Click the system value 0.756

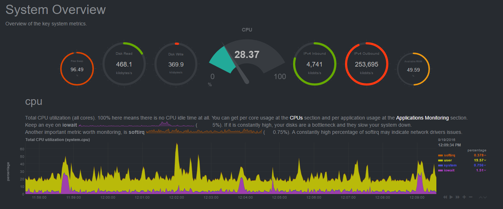tap(479, 165)
